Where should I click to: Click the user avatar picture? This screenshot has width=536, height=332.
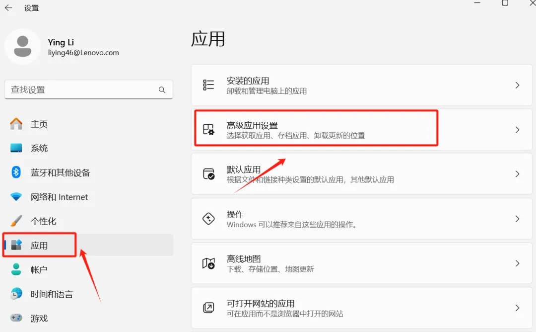pyautogui.click(x=23, y=47)
